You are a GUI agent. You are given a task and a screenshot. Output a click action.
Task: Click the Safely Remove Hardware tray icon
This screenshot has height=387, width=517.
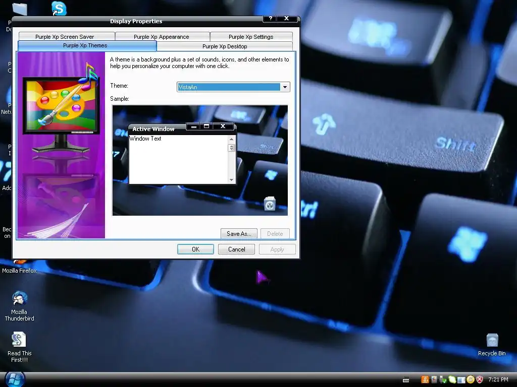(x=443, y=380)
